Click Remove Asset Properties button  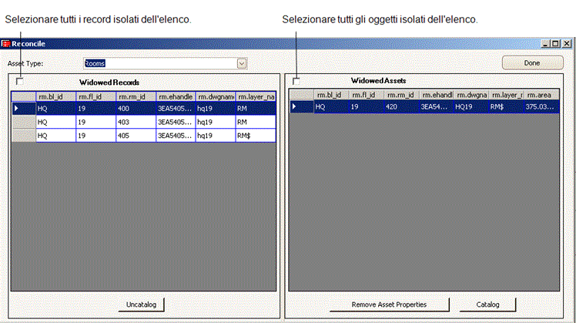point(389,304)
